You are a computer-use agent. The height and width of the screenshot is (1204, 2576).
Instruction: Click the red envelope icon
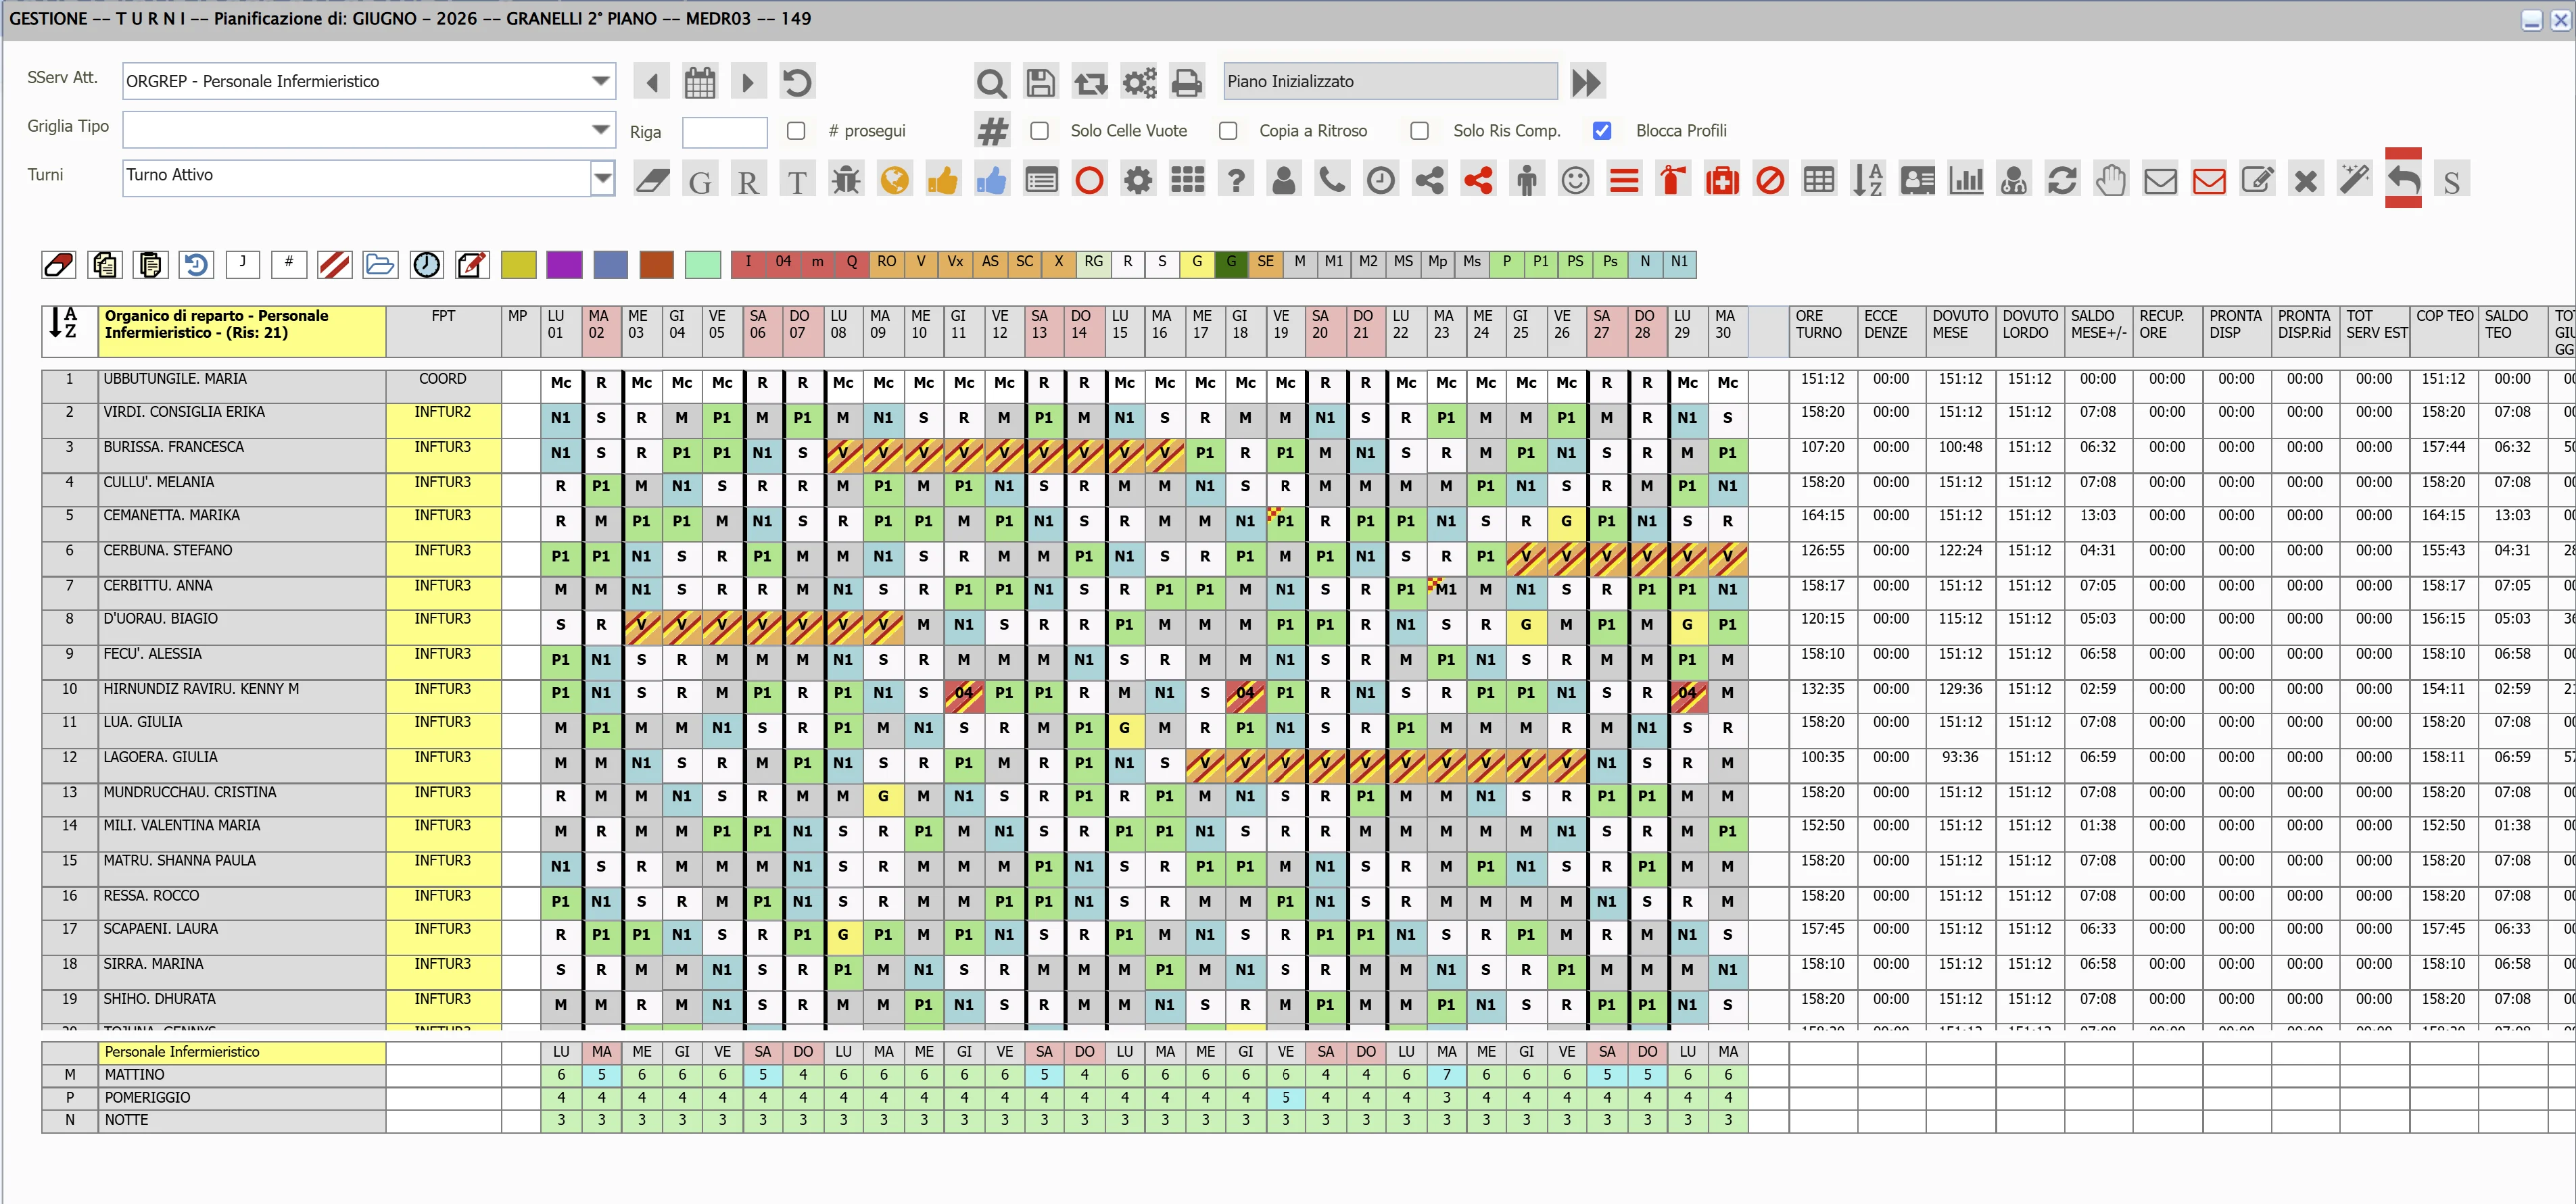[2209, 181]
